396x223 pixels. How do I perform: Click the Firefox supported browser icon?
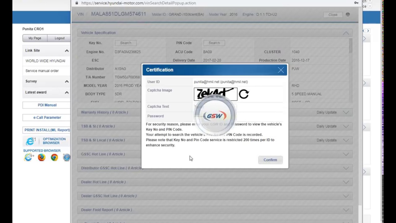click(41, 157)
